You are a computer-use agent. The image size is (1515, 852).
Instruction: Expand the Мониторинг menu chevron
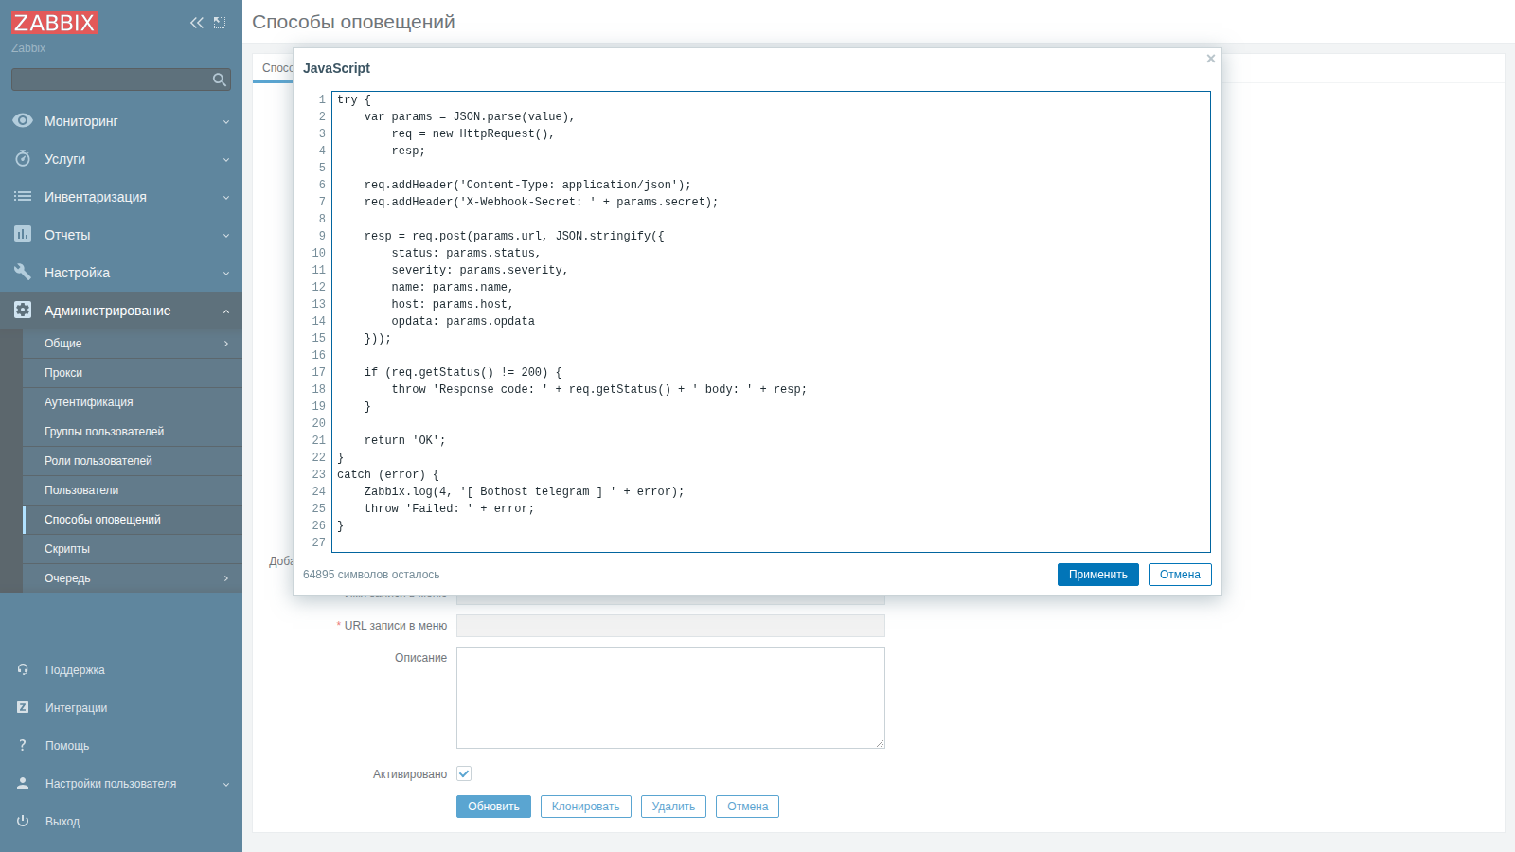[x=226, y=121]
